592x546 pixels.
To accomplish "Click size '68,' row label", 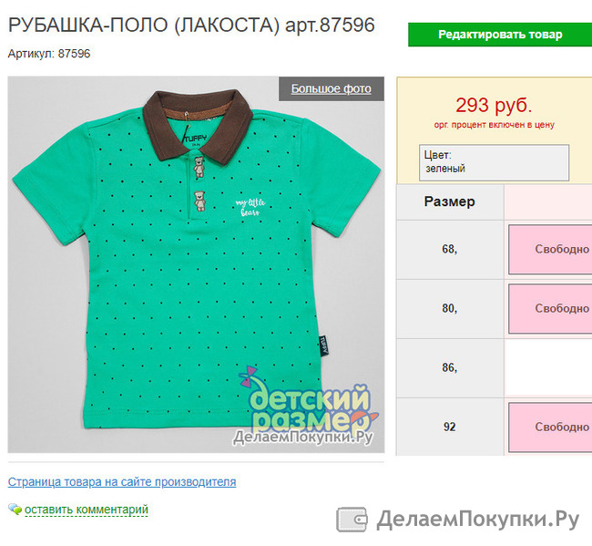I will pyautogui.click(x=450, y=250).
